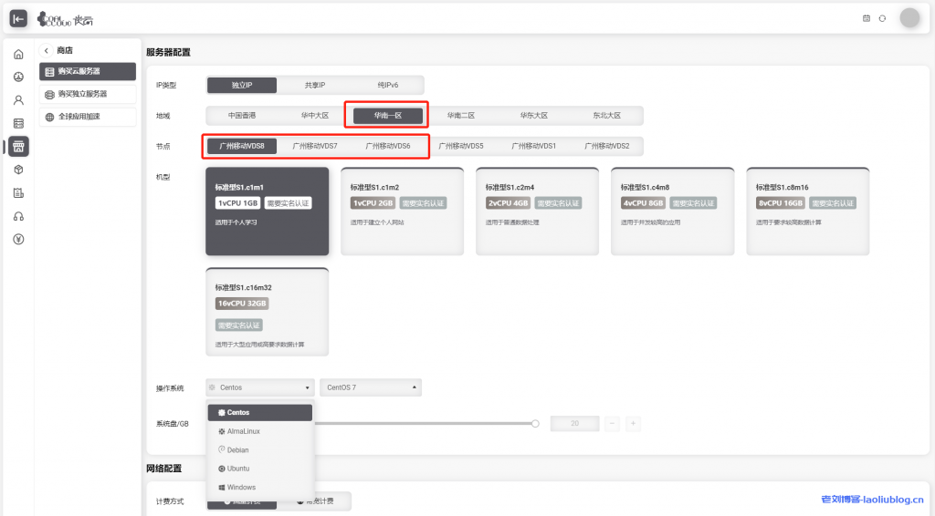Collapse the sidebar with top-left arrow icon
Screen dimensions: 935x516
click(x=18, y=19)
